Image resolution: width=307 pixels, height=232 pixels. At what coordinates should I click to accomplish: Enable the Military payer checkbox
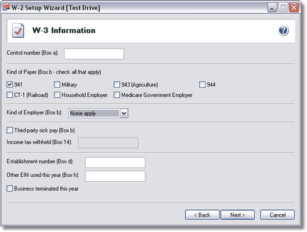pyautogui.click(x=57, y=85)
